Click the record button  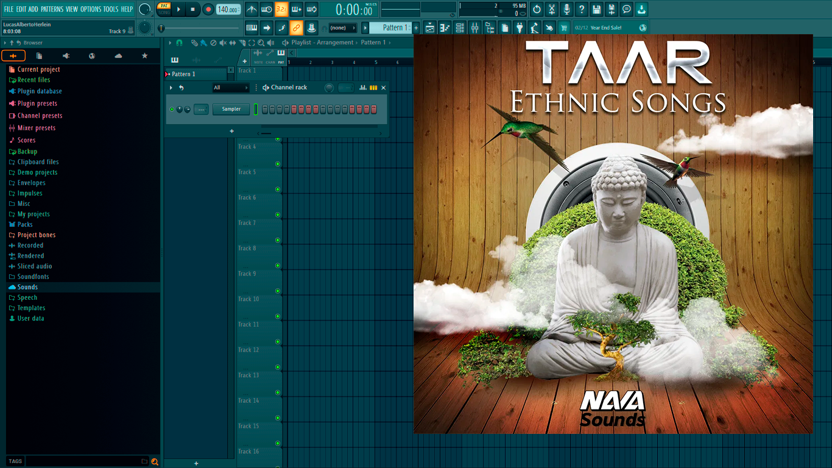(x=208, y=9)
